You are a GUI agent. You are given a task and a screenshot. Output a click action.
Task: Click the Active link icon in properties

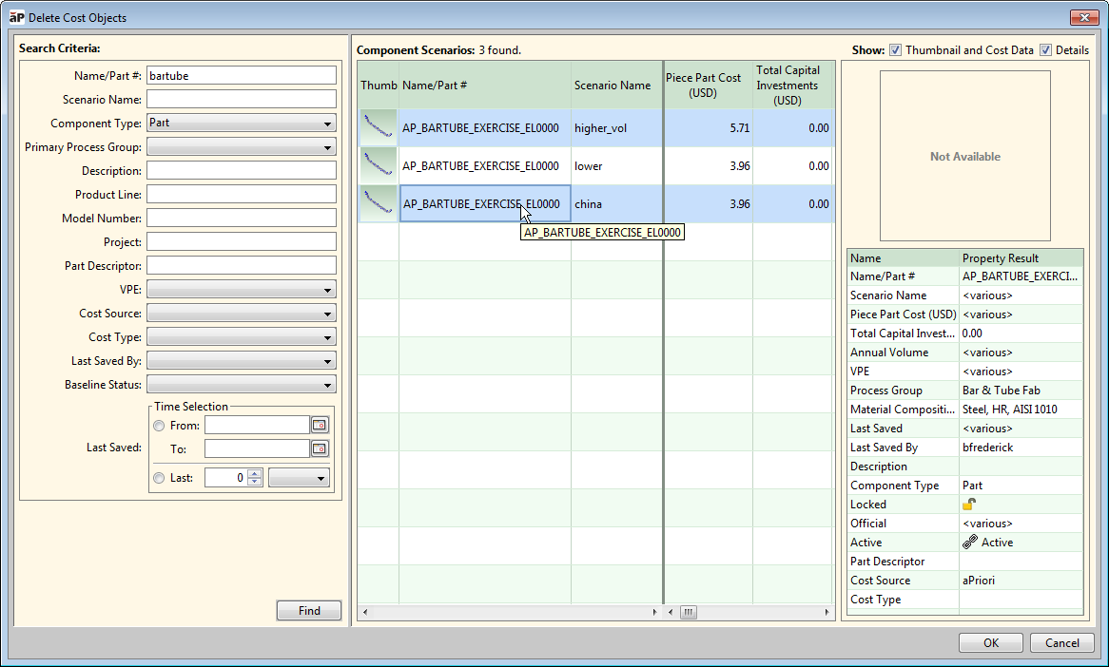[x=970, y=543]
